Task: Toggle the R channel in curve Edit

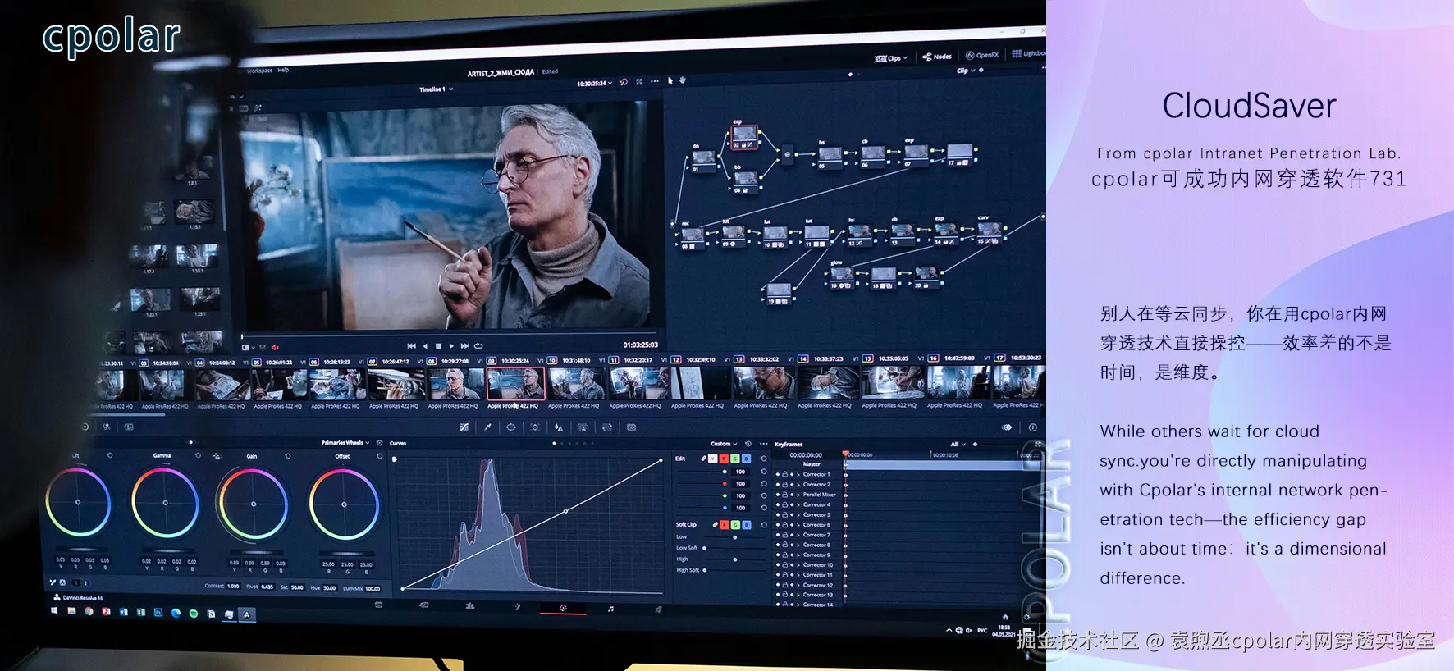Action: 724,459
